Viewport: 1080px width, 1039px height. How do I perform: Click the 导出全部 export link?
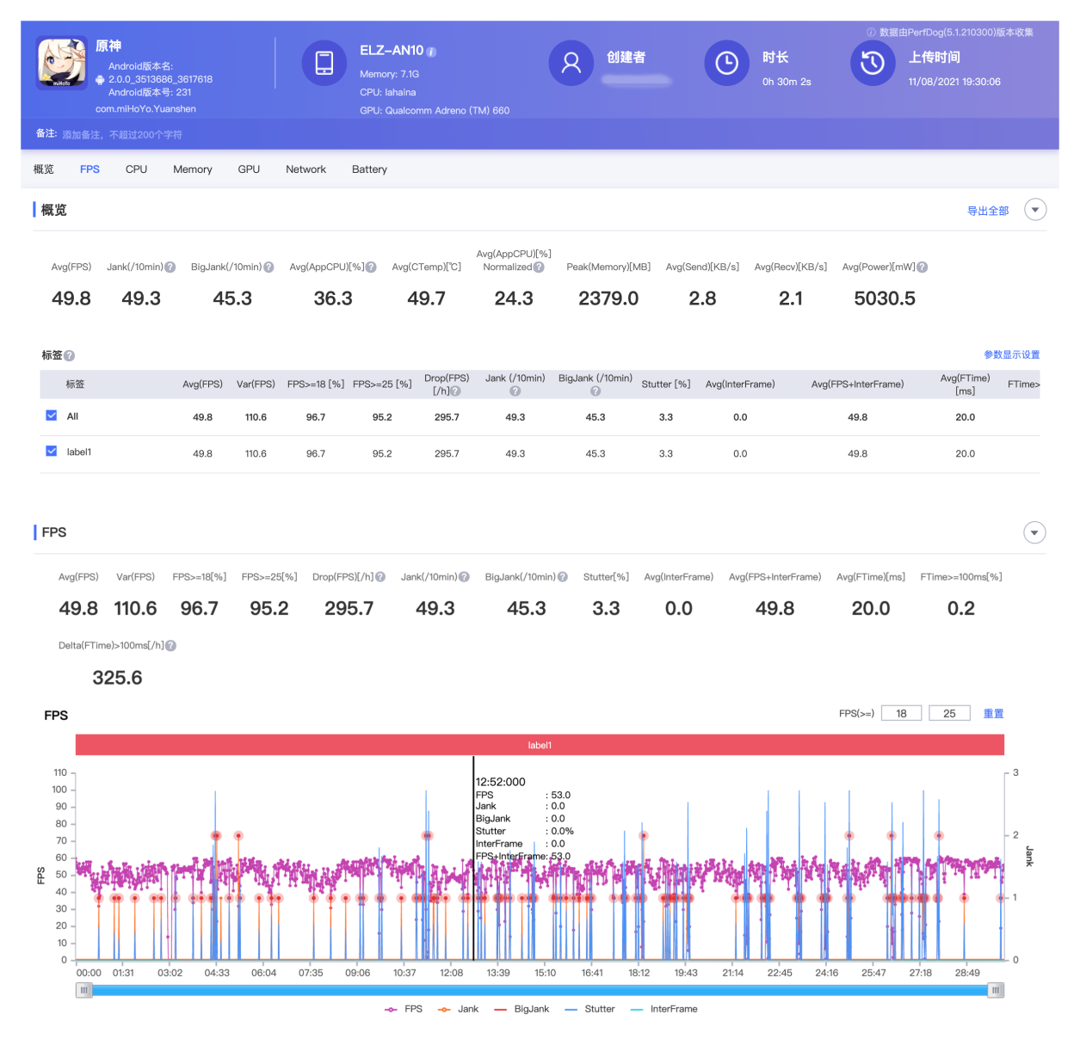click(x=987, y=211)
